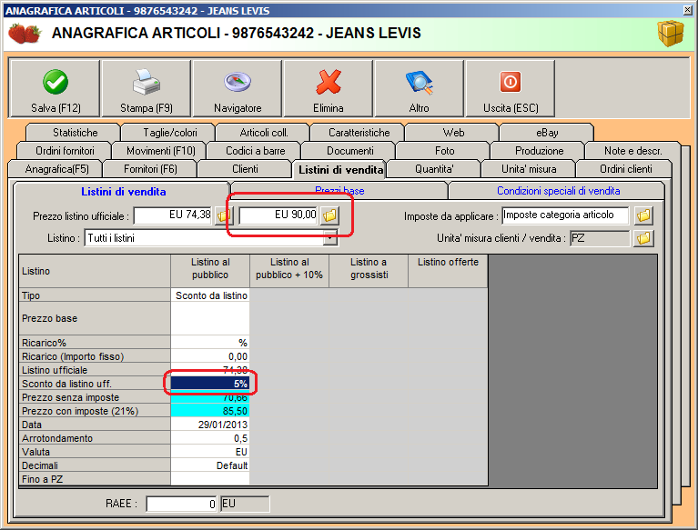Open the Movimenti (F10) tab

point(161,151)
